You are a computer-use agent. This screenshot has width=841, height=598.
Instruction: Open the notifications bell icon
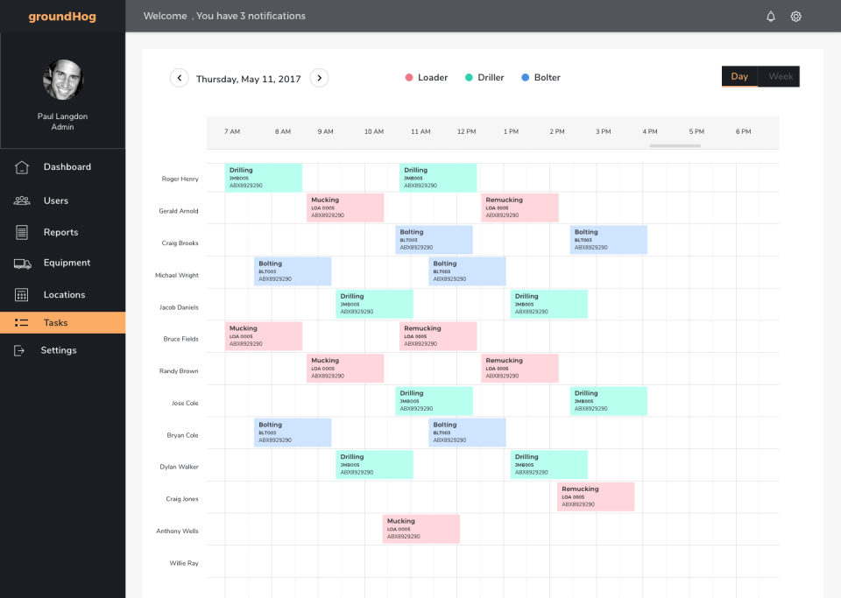771,17
